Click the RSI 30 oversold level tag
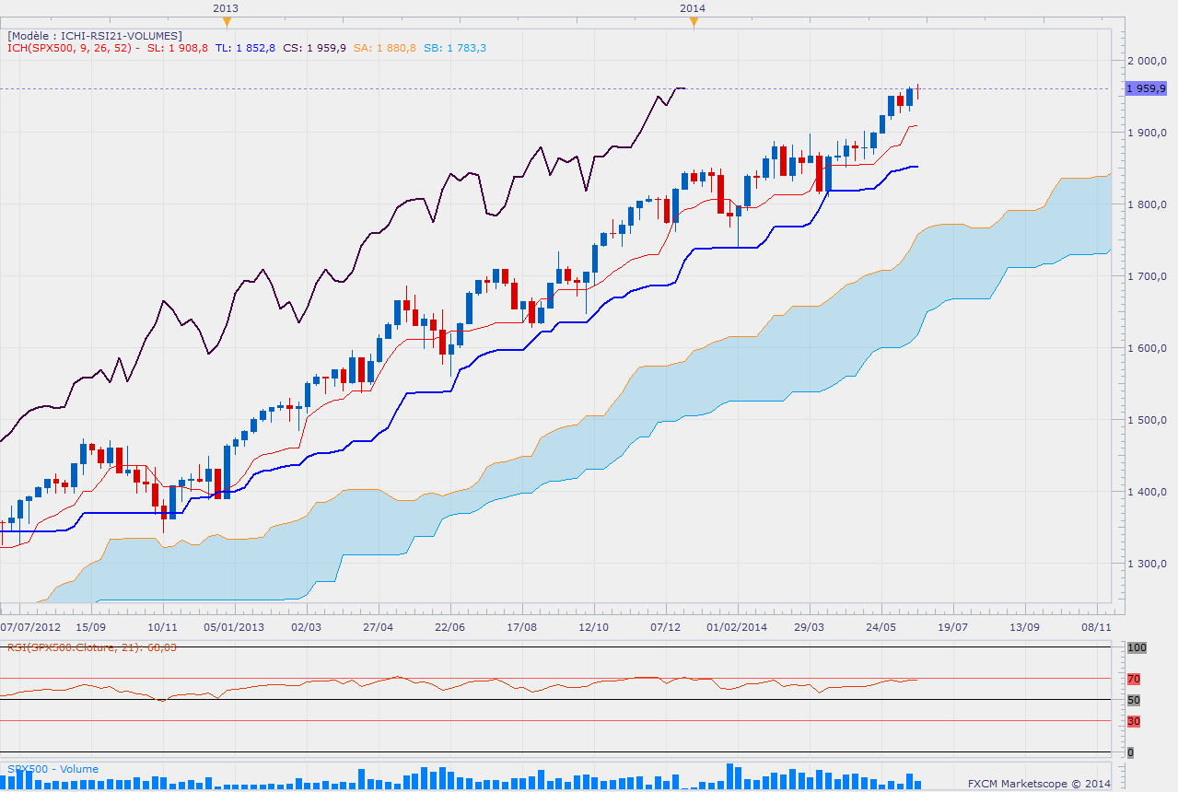Screen dimensions: 1178x792 point(1134,721)
